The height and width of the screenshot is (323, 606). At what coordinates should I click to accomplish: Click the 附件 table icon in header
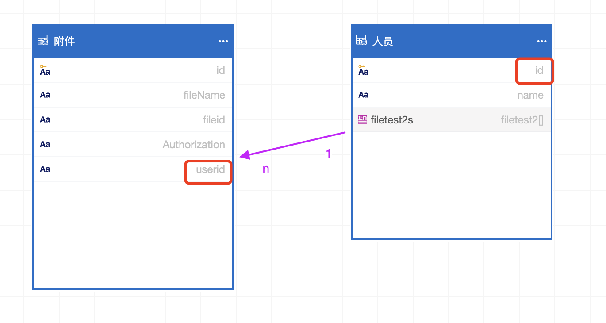[43, 41]
